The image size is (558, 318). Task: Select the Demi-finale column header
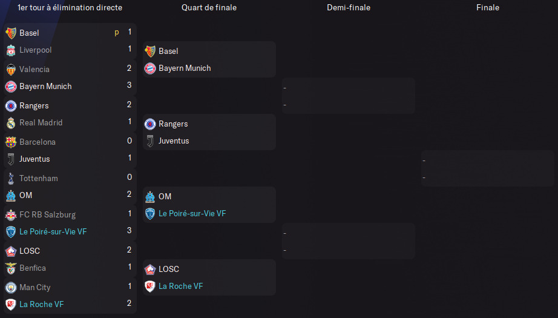pos(349,8)
